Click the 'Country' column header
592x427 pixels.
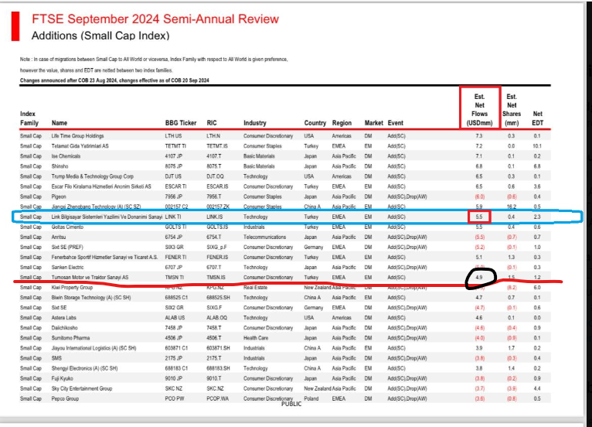tap(315, 123)
